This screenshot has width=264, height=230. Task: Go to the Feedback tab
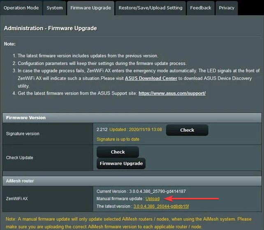[x=201, y=8]
